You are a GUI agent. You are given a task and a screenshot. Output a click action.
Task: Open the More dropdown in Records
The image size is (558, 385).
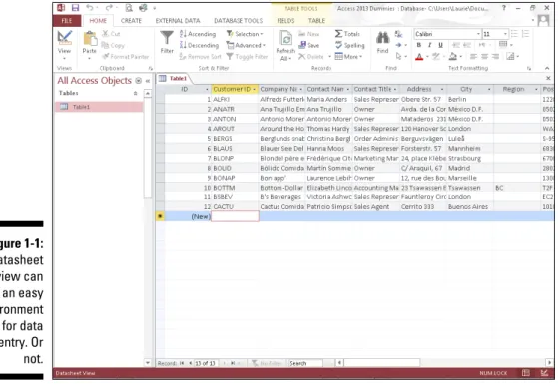[x=348, y=57]
